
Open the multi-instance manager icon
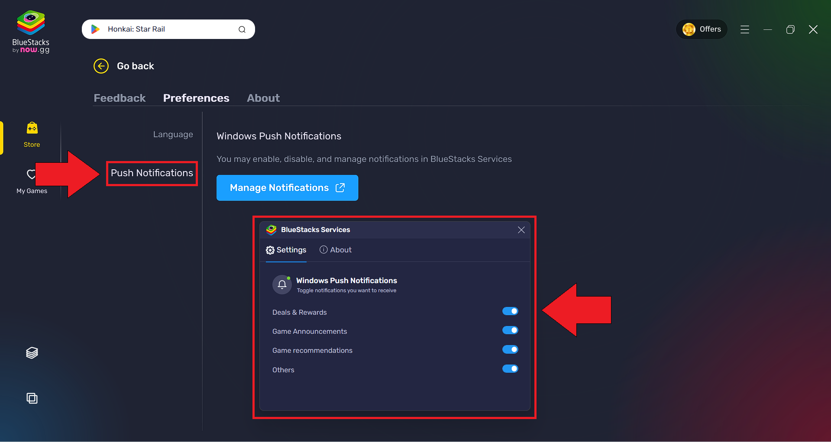[32, 398]
